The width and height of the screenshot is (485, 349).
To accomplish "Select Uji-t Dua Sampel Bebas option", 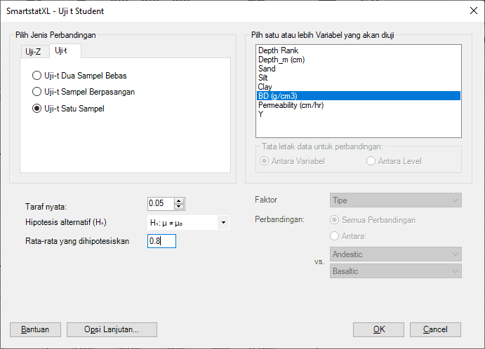I will pyautogui.click(x=37, y=76).
